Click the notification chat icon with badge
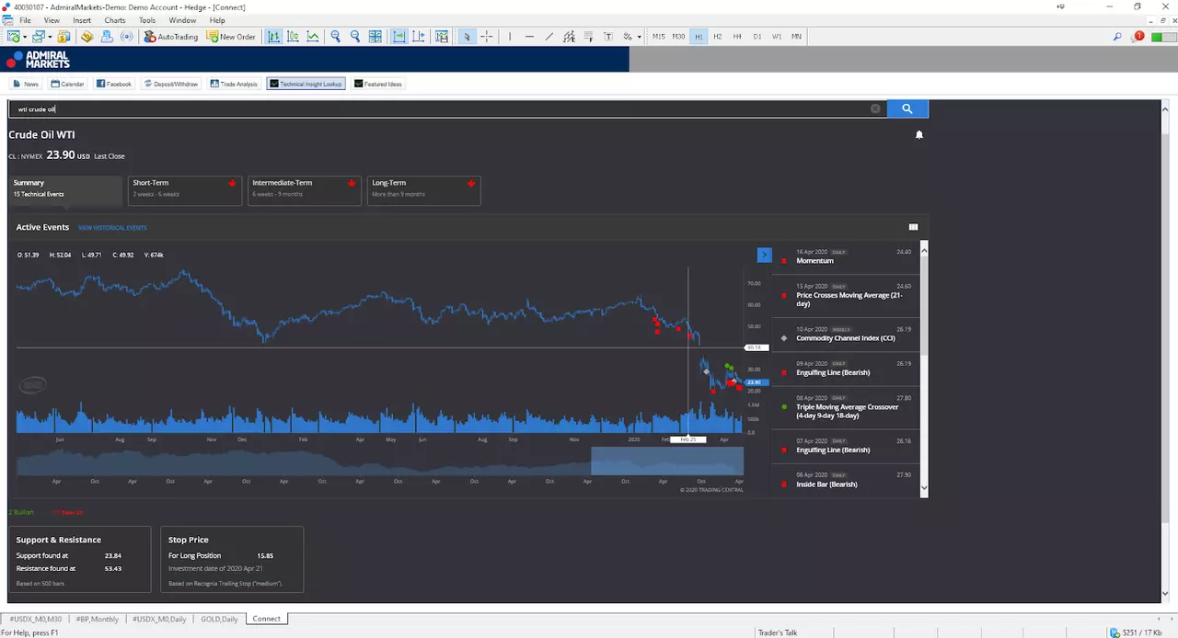1178x638 pixels. (1138, 37)
